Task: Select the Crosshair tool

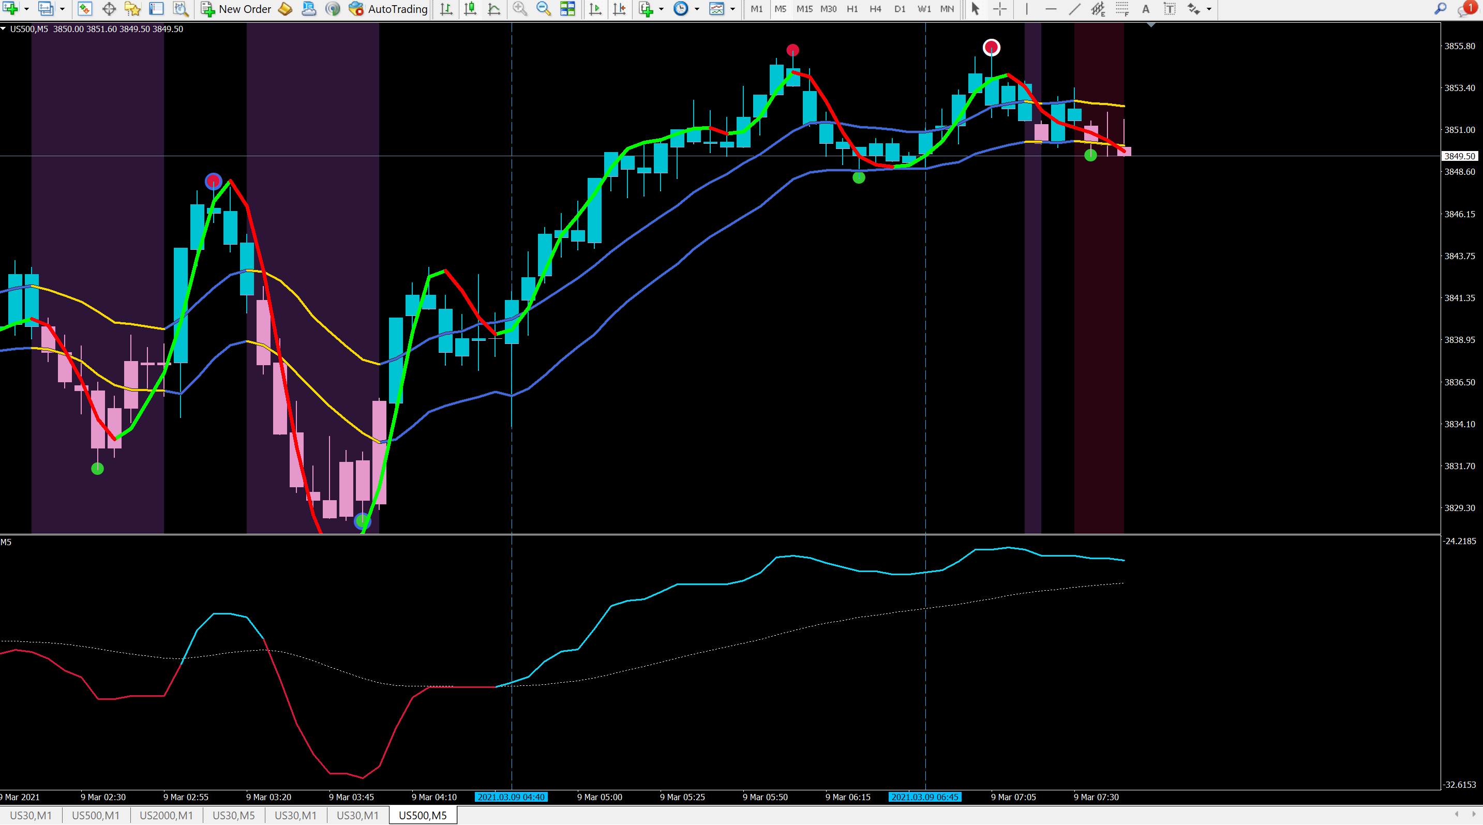Action: pos(1000,9)
